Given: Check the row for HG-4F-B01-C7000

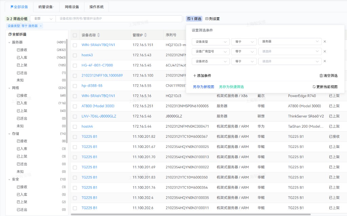Looking at the screenshot, I should (x=75, y=65).
